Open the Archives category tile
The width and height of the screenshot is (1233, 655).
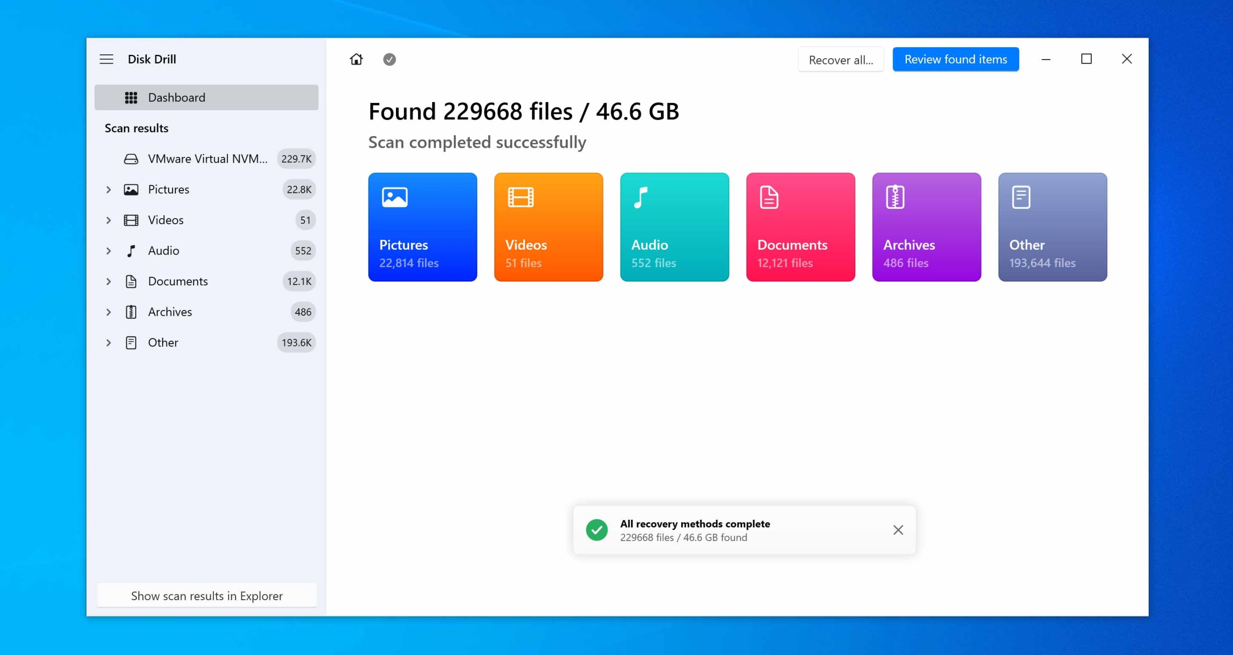926,227
